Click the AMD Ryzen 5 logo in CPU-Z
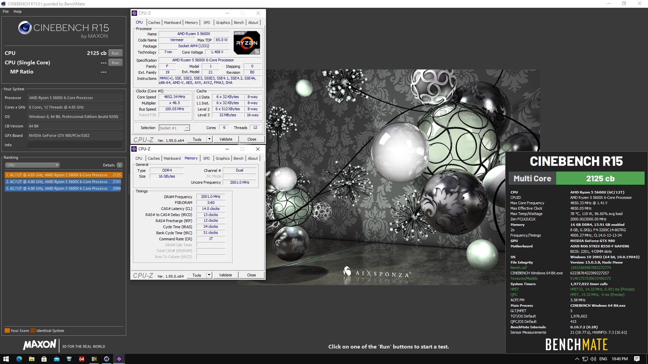 point(247,43)
